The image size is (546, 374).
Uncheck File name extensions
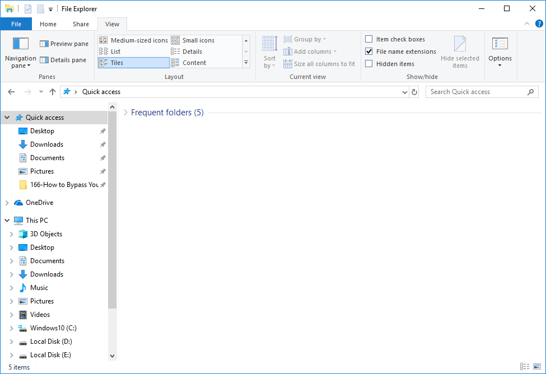click(x=369, y=52)
